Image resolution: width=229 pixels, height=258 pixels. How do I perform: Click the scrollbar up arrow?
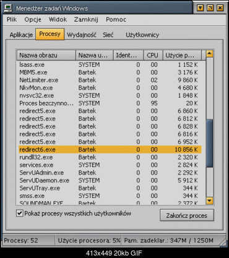[x=210, y=54]
